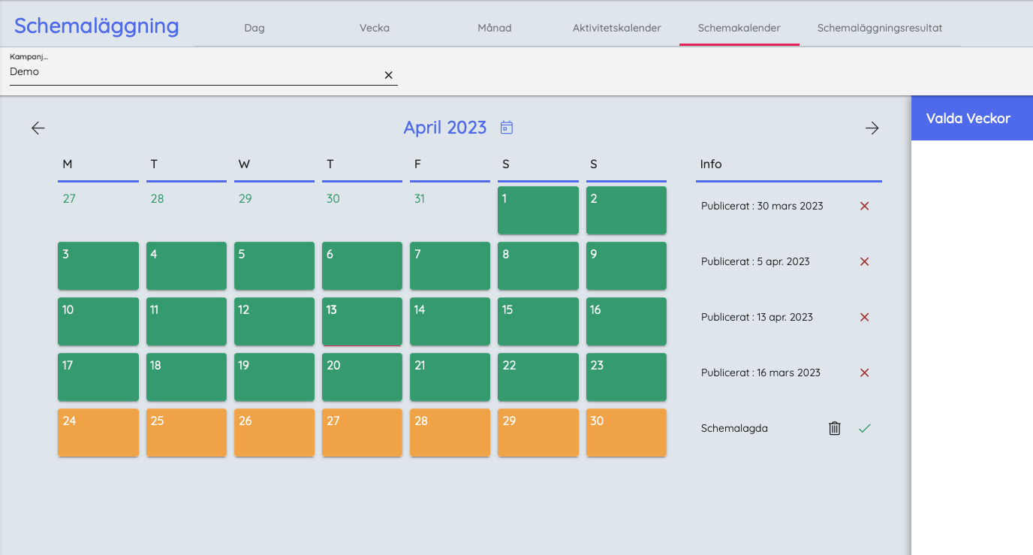Click the April 2023 month title
Image resolution: width=1033 pixels, height=555 pixels.
tap(444, 128)
